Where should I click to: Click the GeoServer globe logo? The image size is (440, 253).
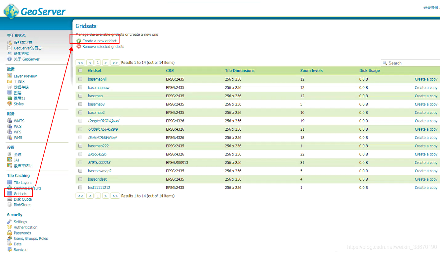11,11
